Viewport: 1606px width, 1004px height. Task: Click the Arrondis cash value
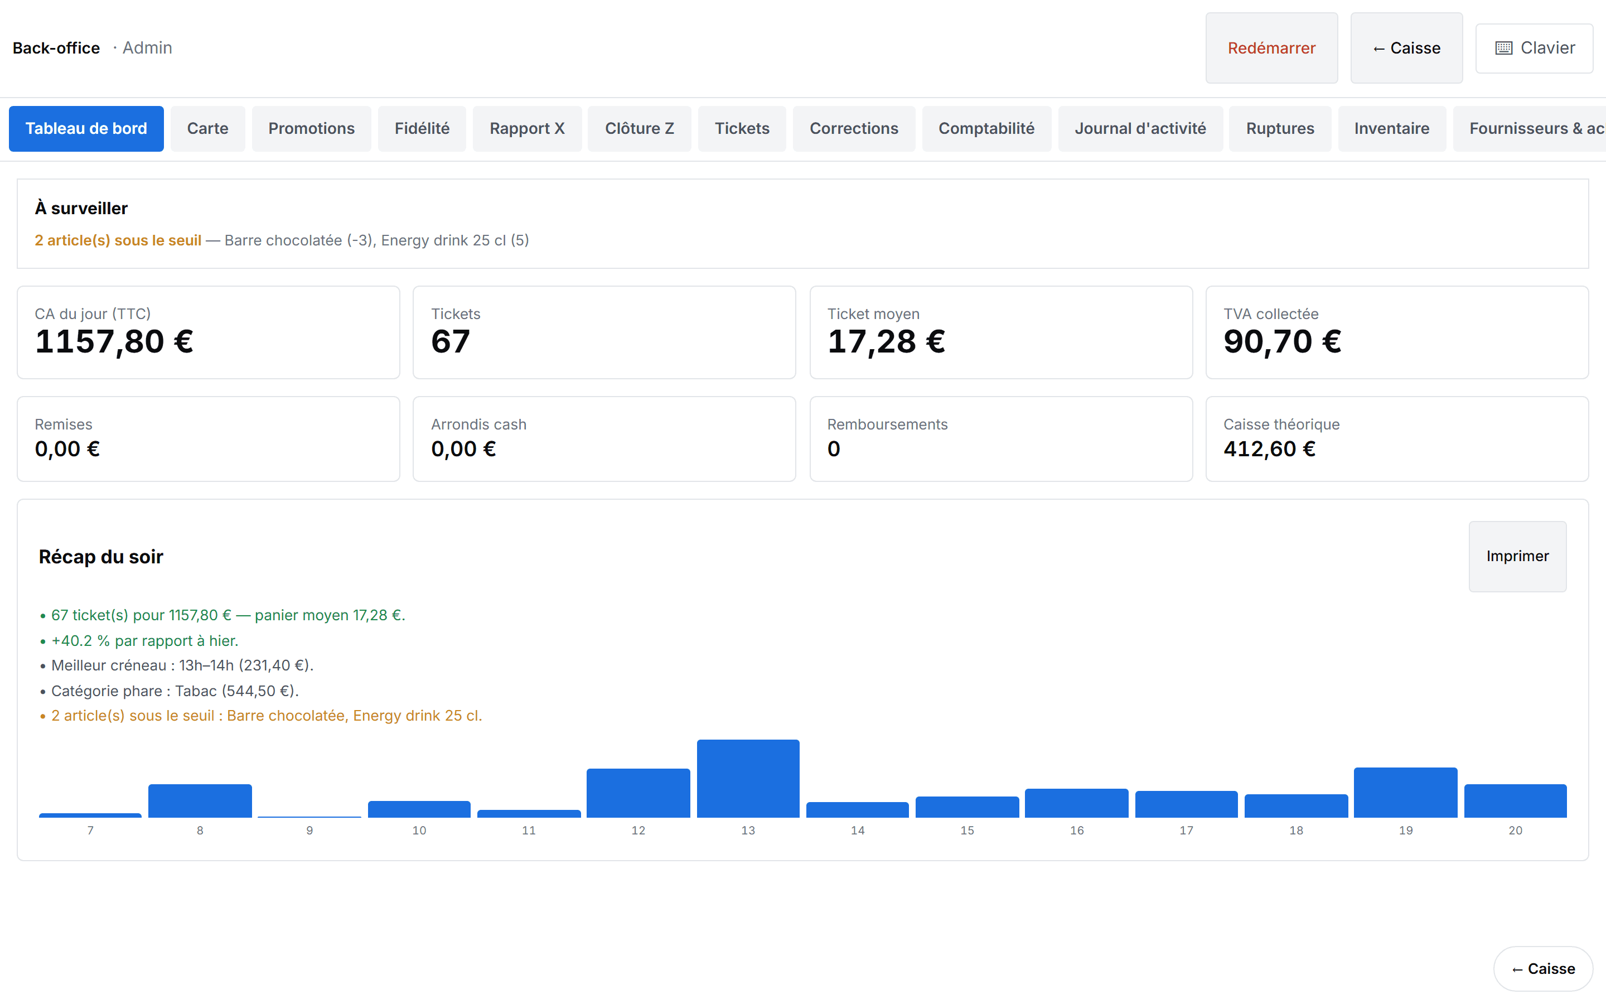coord(463,450)
